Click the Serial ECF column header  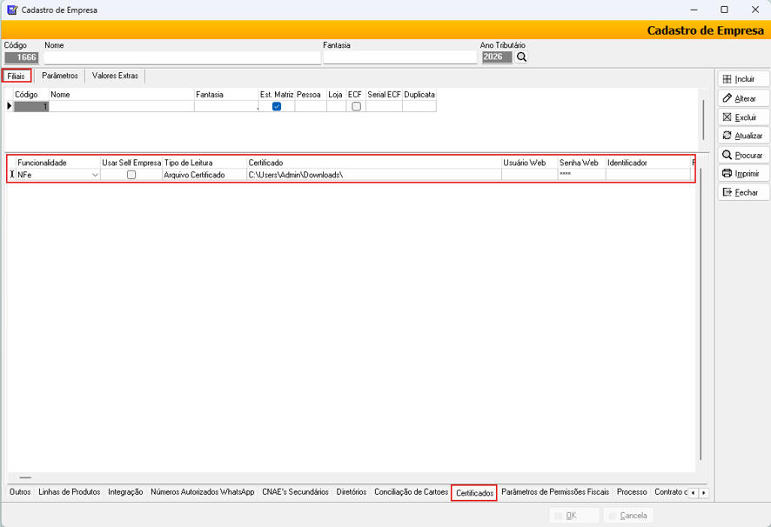[384, 95]
